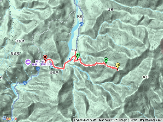The height and width of the screenshot is (122, 163).
Task: Click the Map data ©2026 Google text
Action: pyautogui.click(x=113, y=120)
